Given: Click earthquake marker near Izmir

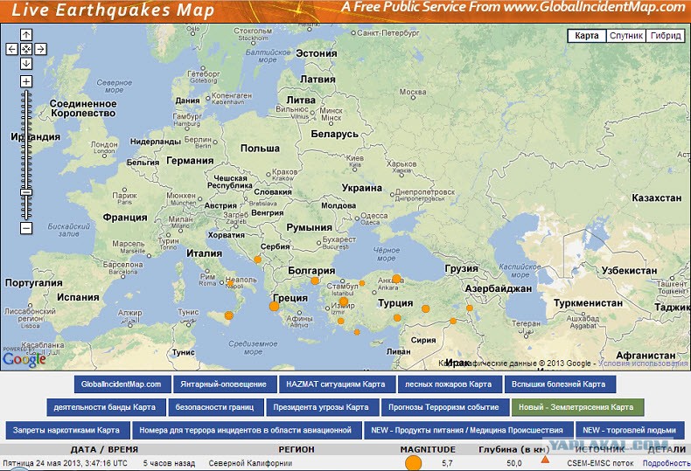Looking at the screenshot, I should click(x=344, y=301).
